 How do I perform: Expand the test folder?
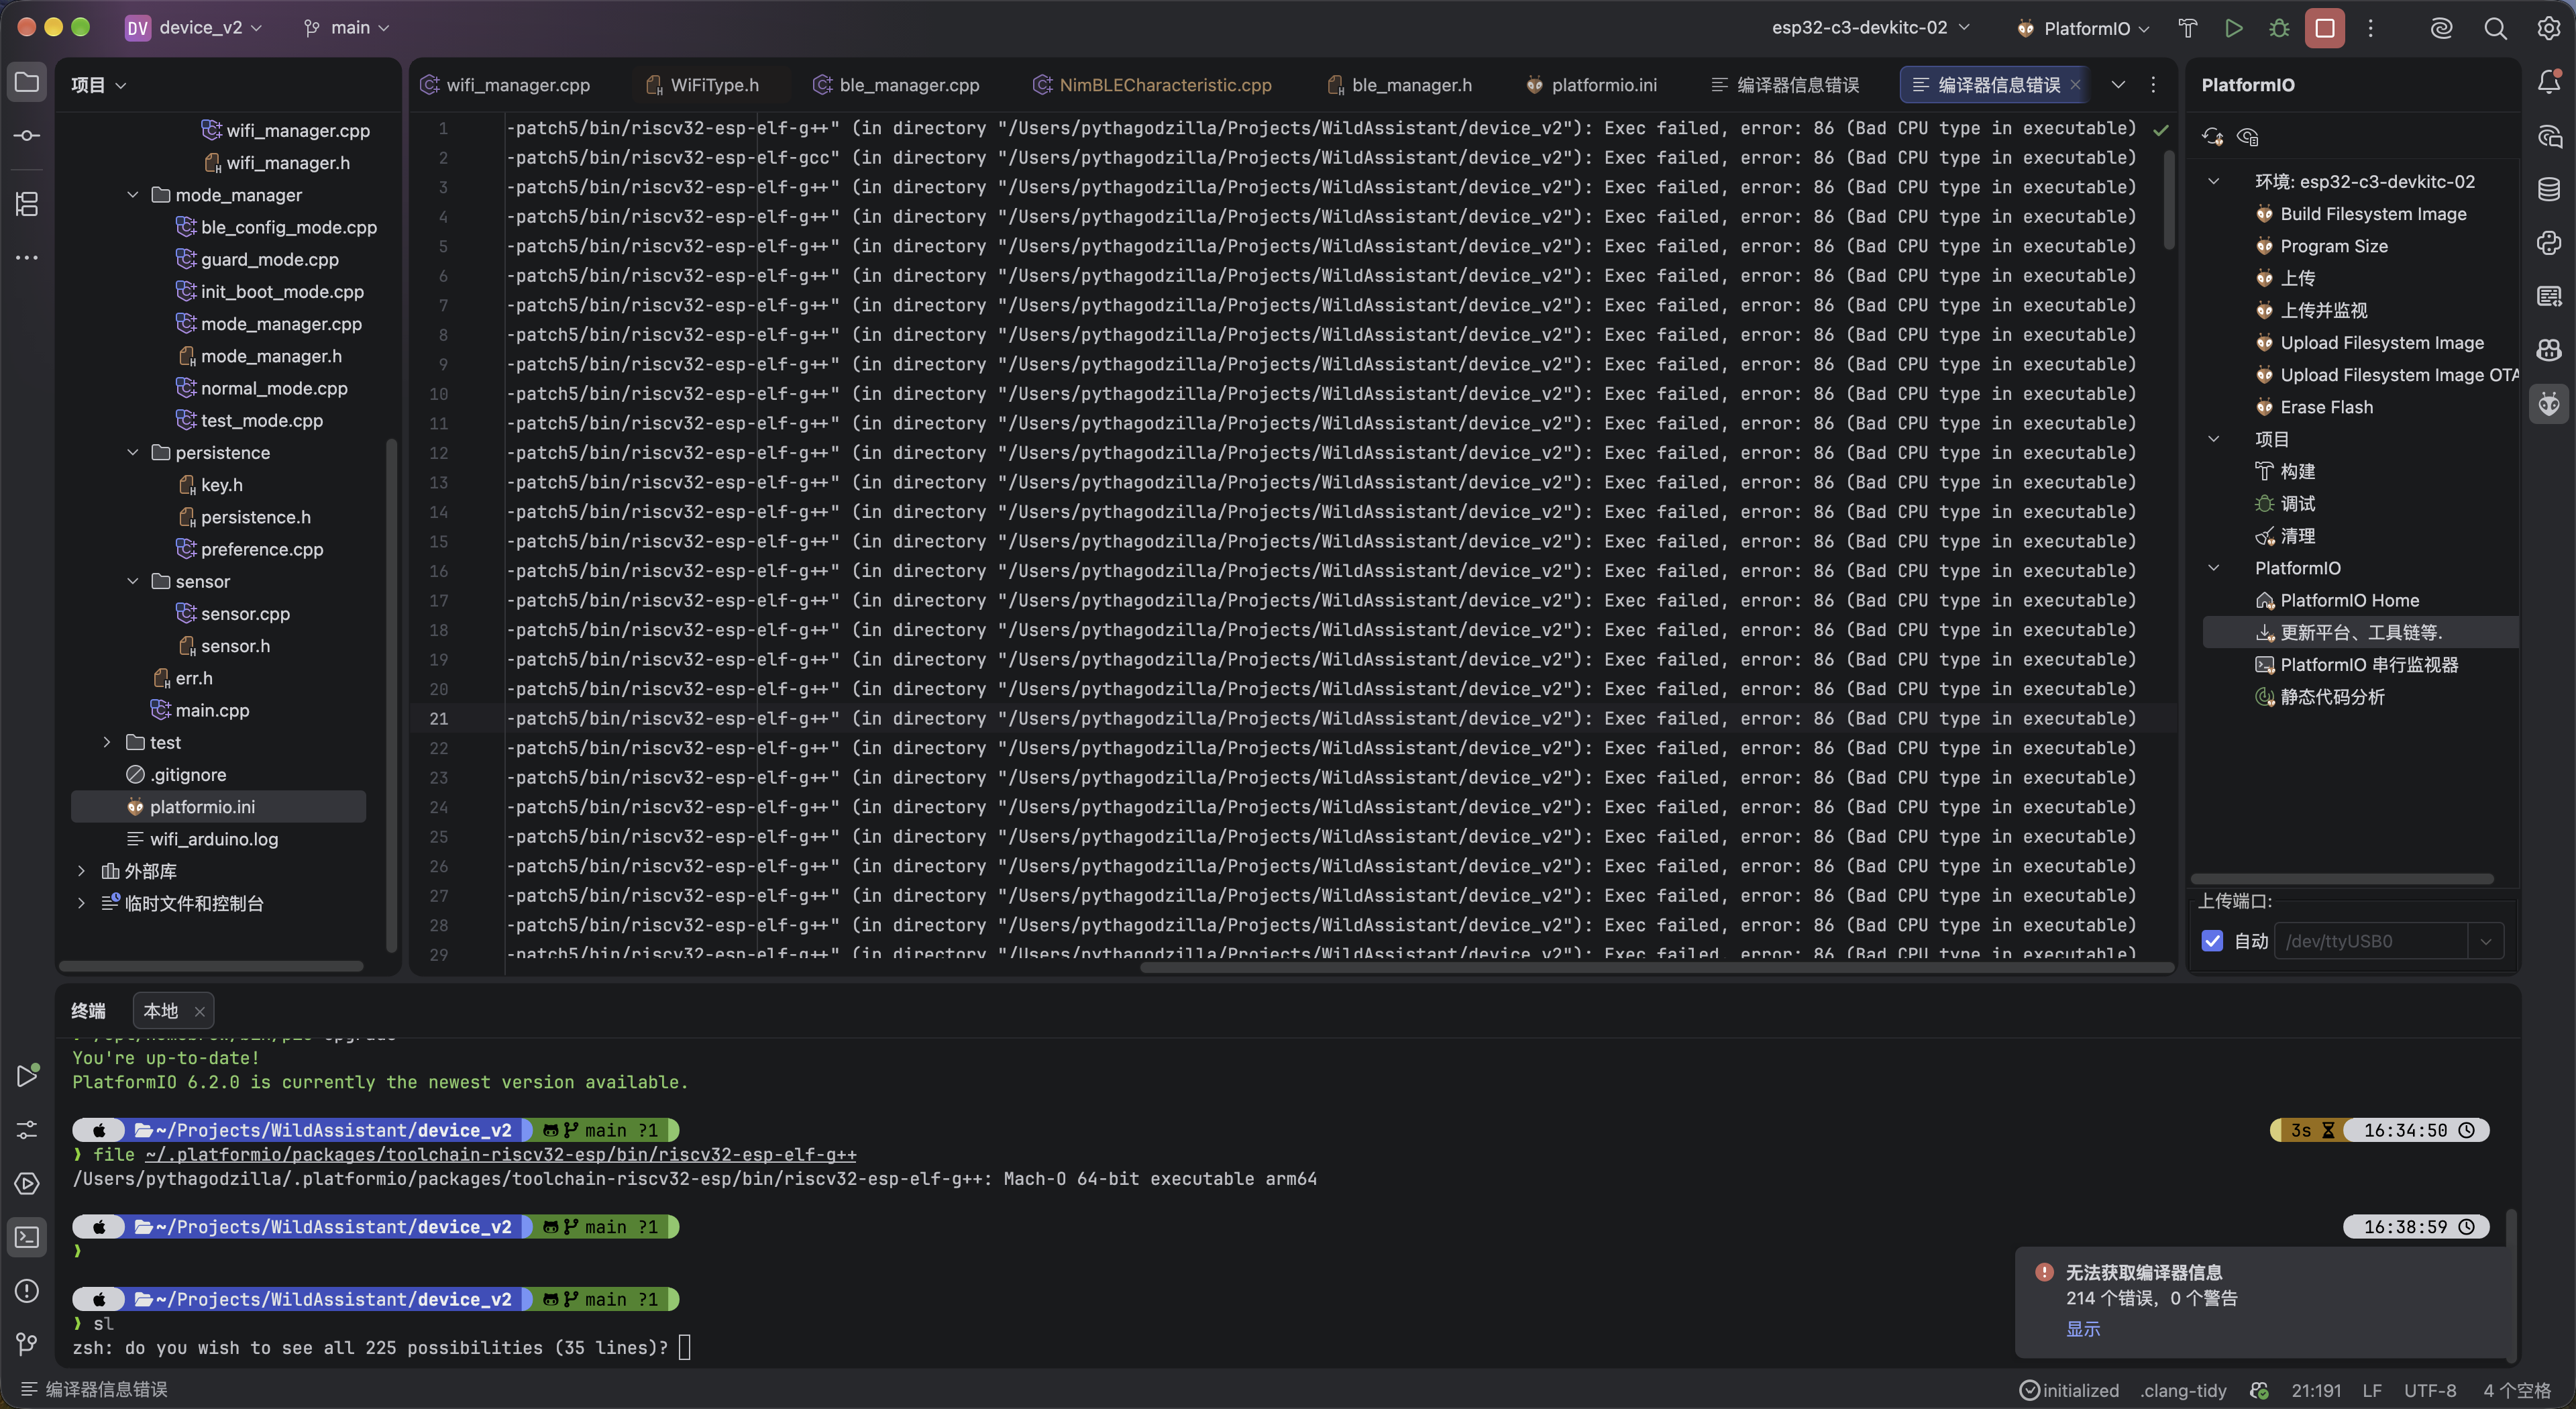pos(107,742)
